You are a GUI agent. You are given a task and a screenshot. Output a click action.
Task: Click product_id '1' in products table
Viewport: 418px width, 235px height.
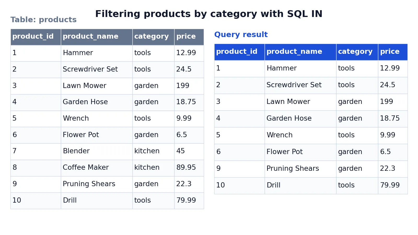36,53
